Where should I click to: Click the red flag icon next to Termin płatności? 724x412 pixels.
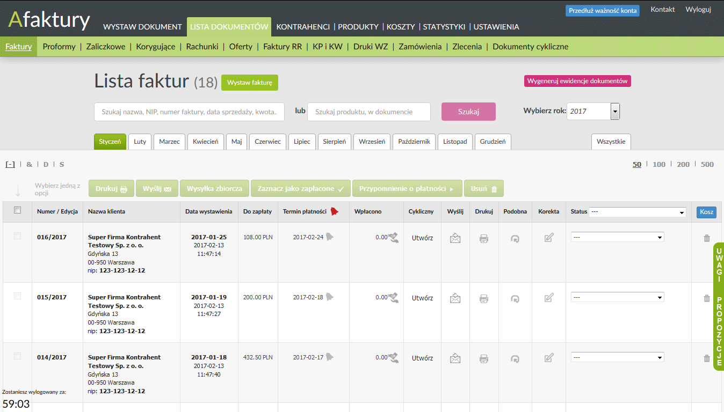[x=335, y=211]
